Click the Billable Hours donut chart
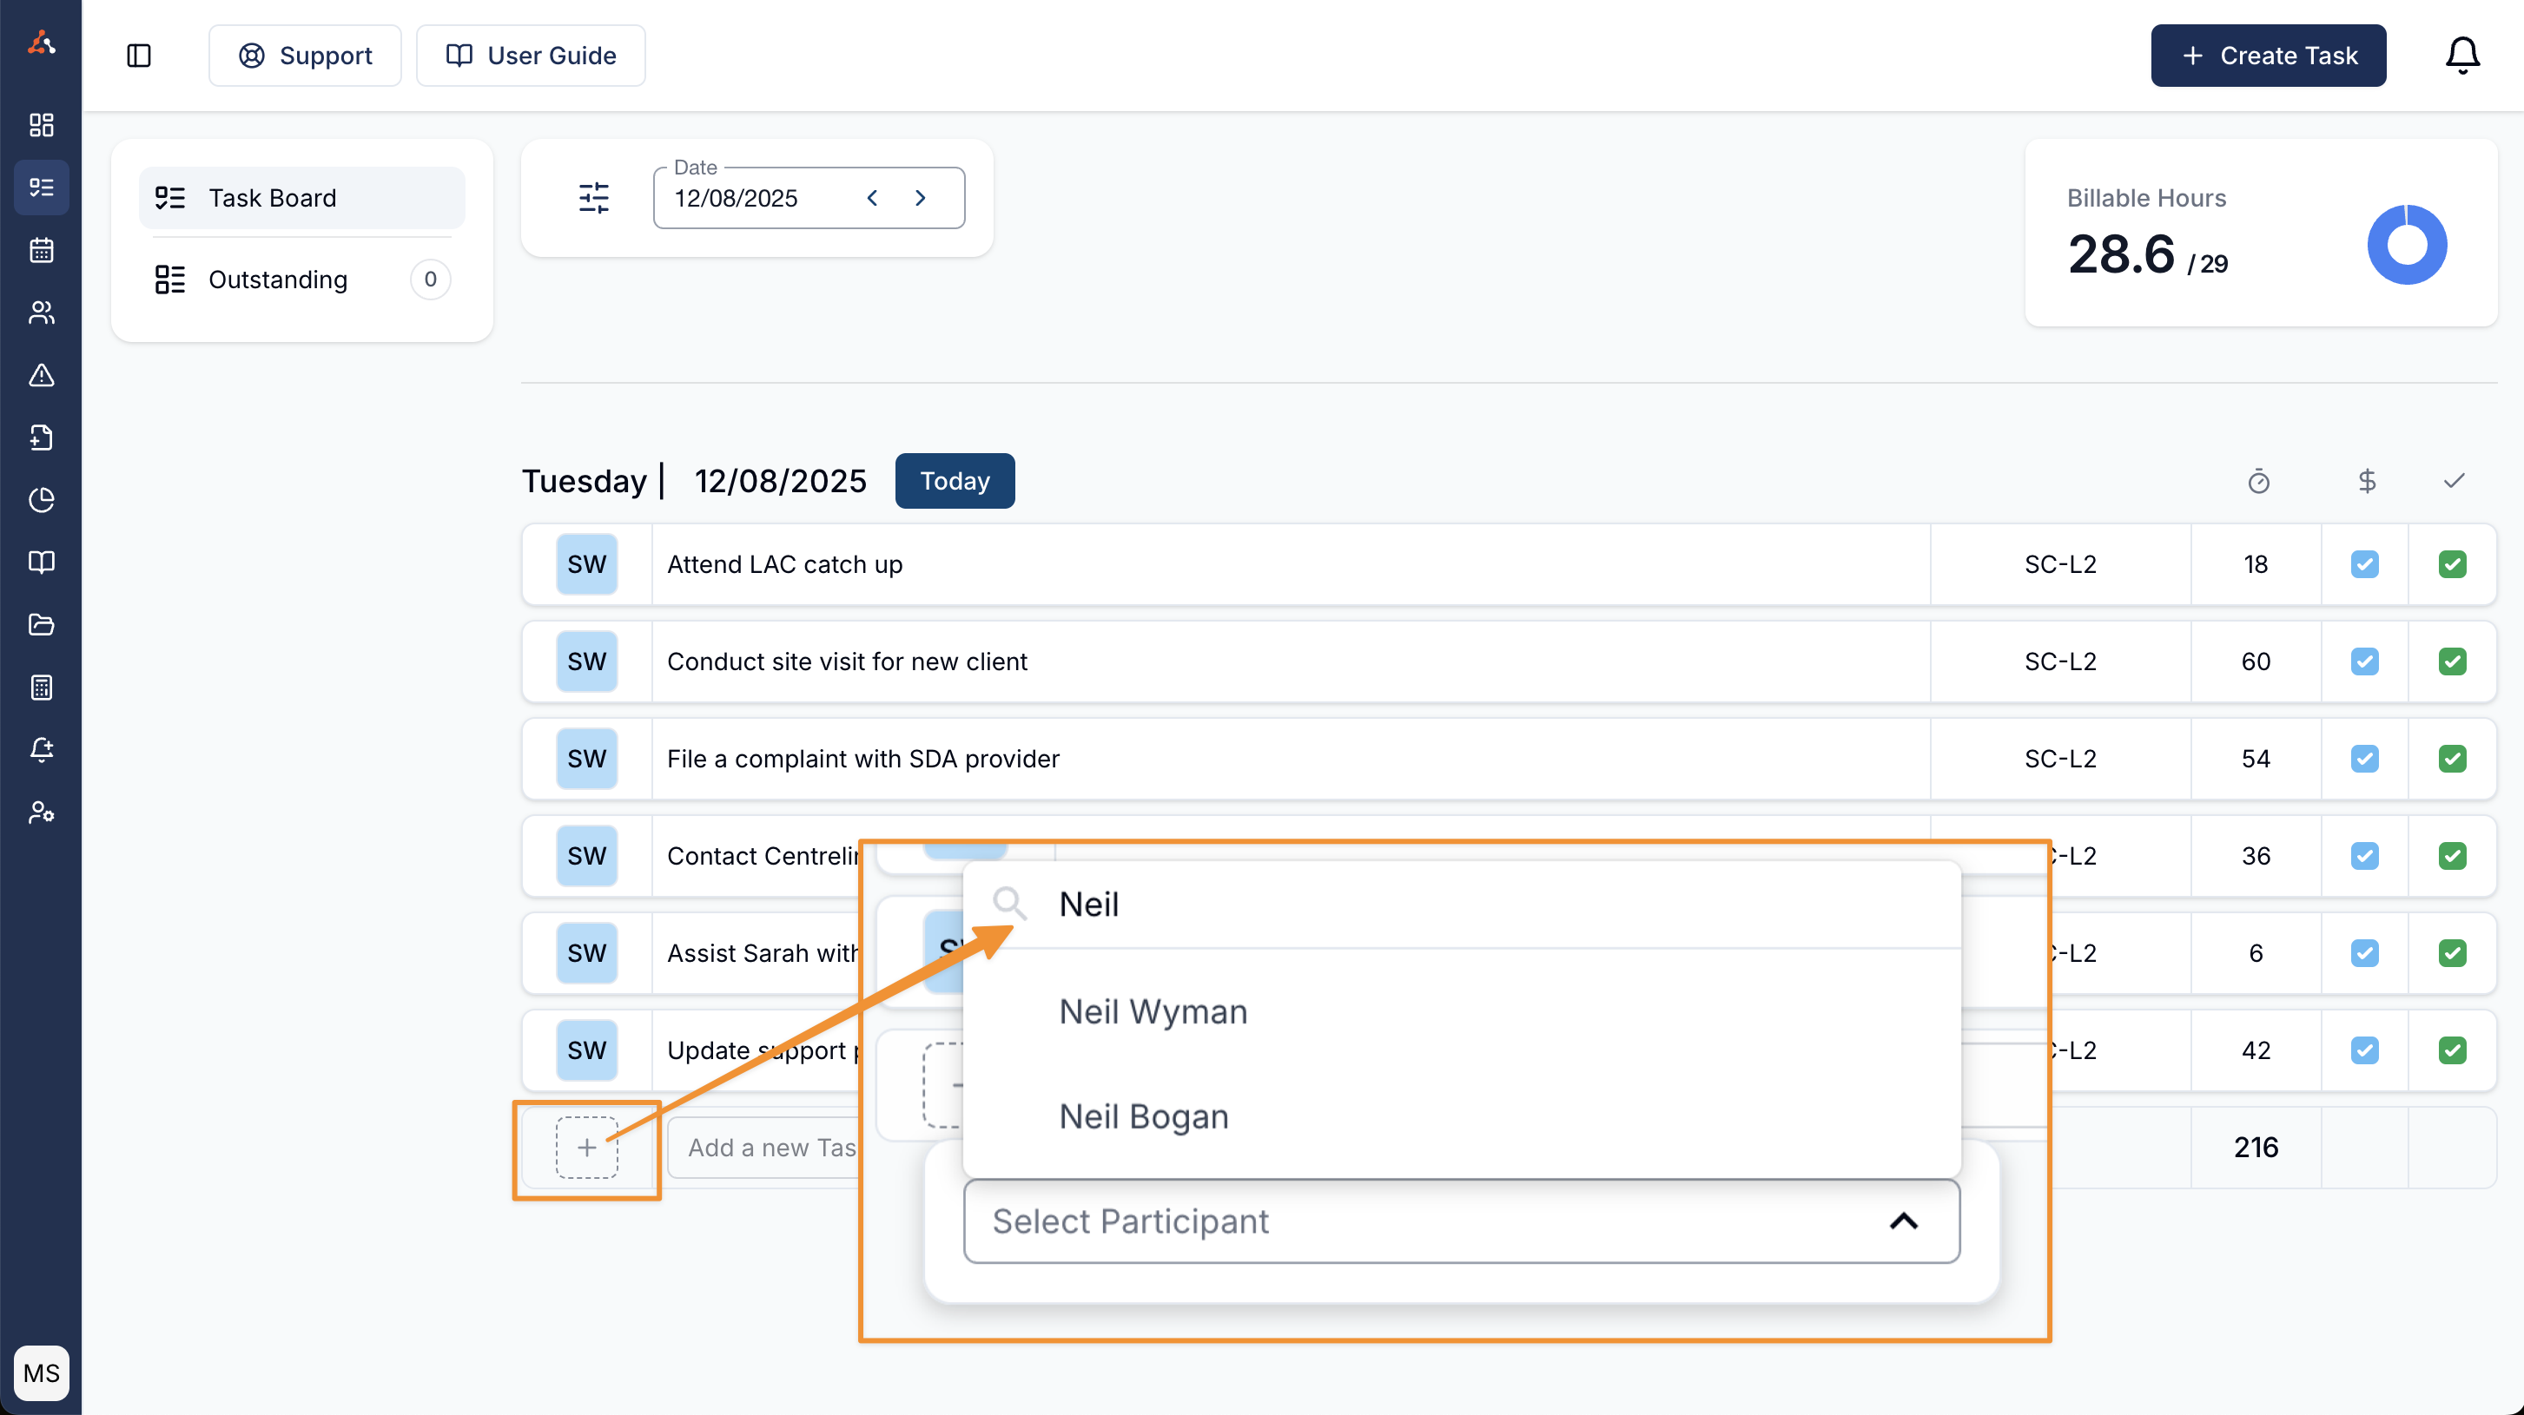The image size is (2524, 1415). coord(2407,245)
